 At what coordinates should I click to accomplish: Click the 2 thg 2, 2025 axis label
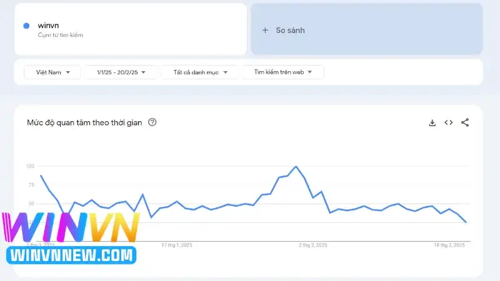(x=312, y=245)
